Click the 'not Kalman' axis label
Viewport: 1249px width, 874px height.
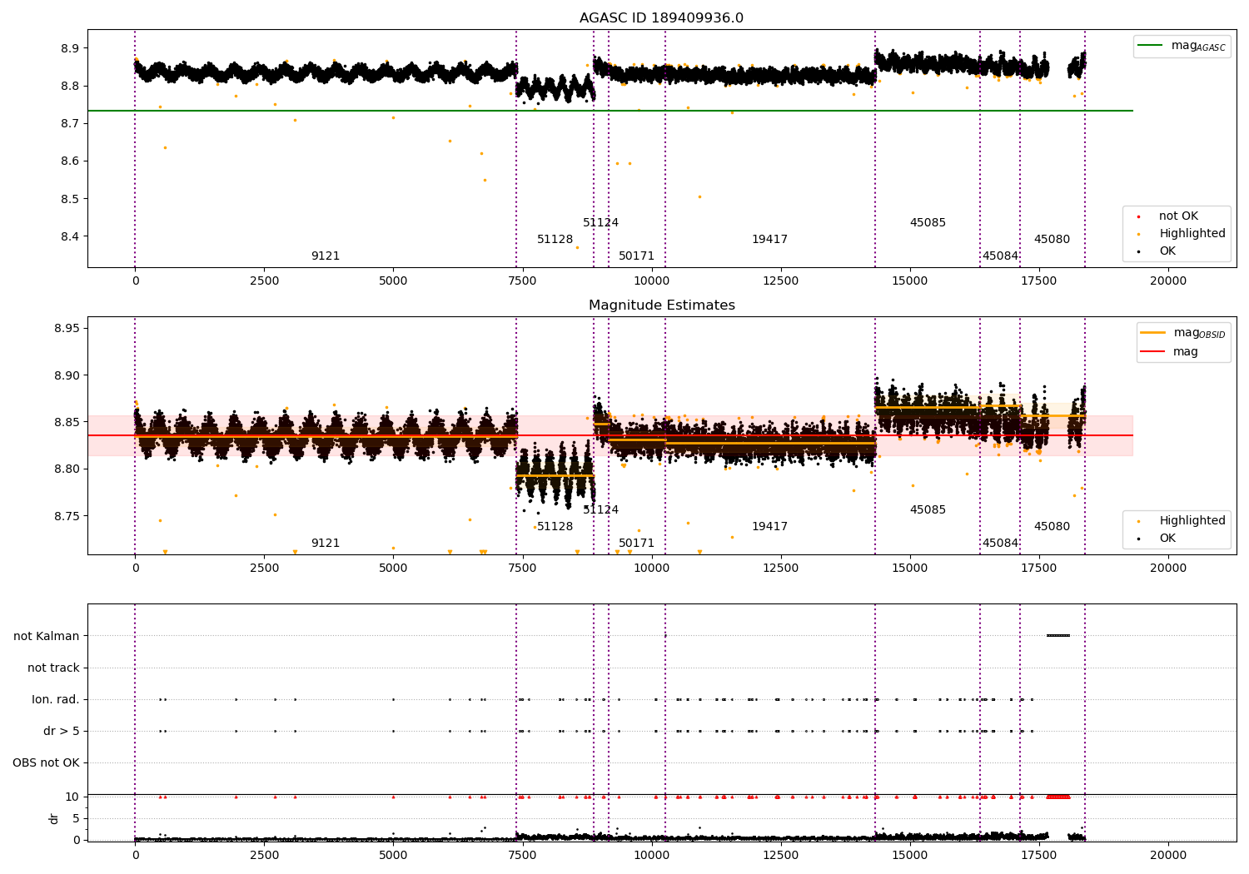(x=47, y=636)
